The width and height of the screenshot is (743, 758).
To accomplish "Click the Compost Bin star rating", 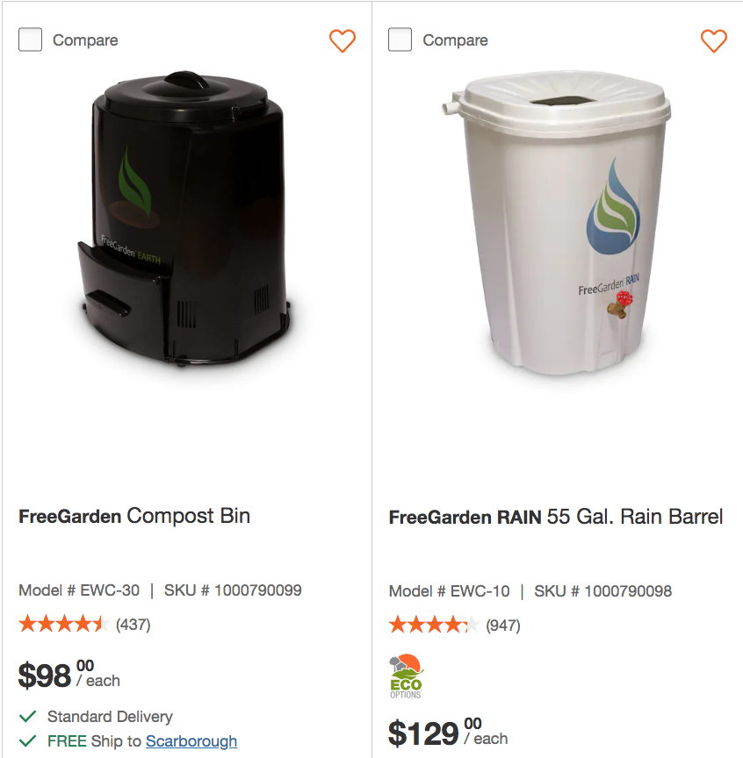I will [x=65, y=625].
